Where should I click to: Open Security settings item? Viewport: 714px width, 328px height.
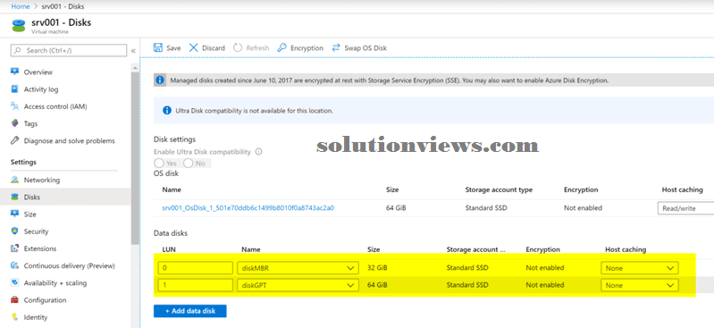tap(36, 231)
